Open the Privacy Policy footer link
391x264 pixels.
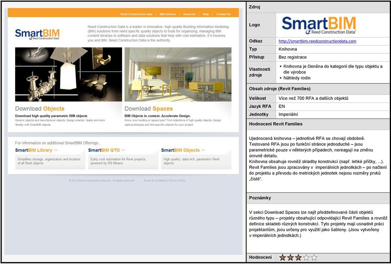coord(177,180)
